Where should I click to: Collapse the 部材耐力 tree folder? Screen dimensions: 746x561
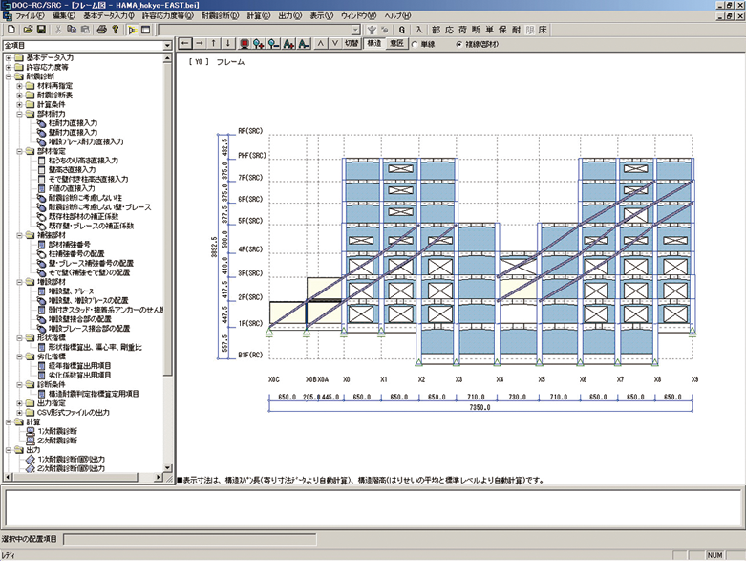click(19, 114)
